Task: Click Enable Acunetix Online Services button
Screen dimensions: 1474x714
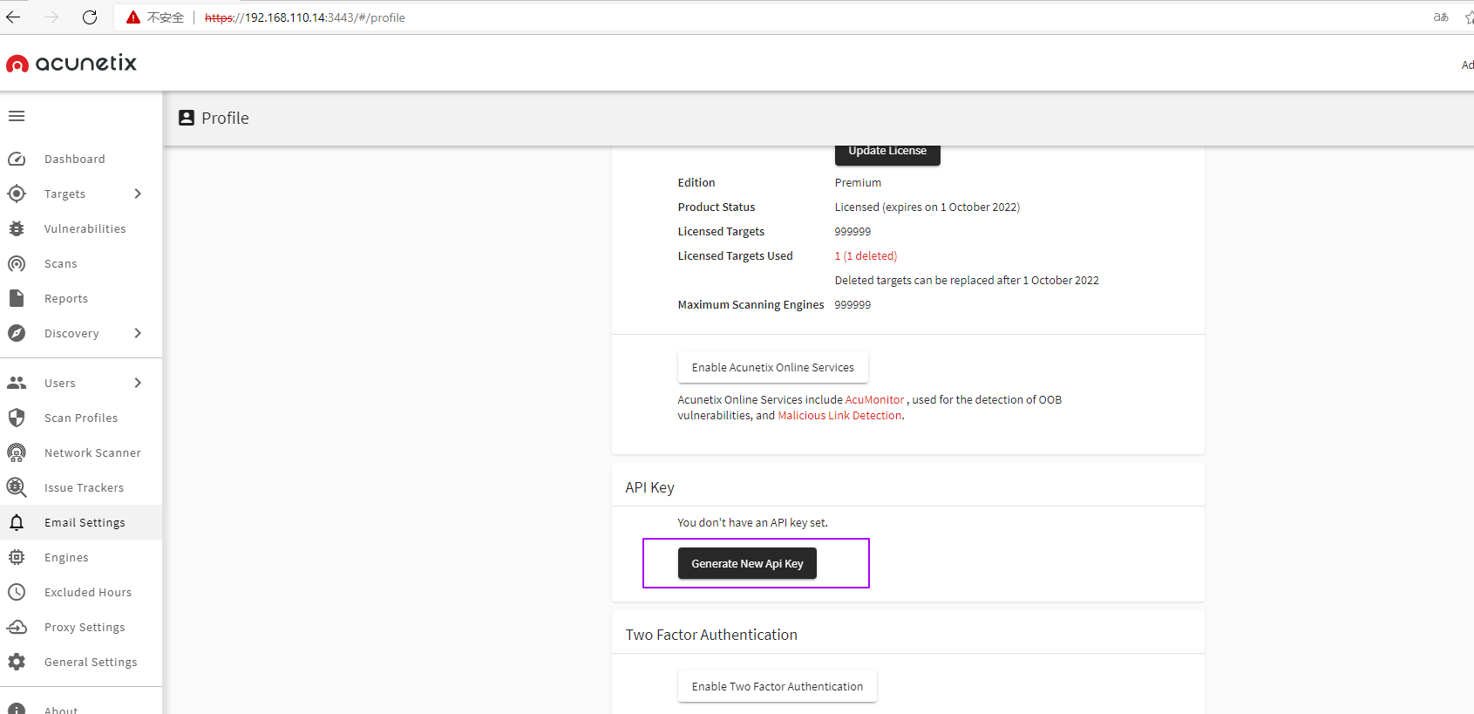Action: pos(773,367)
